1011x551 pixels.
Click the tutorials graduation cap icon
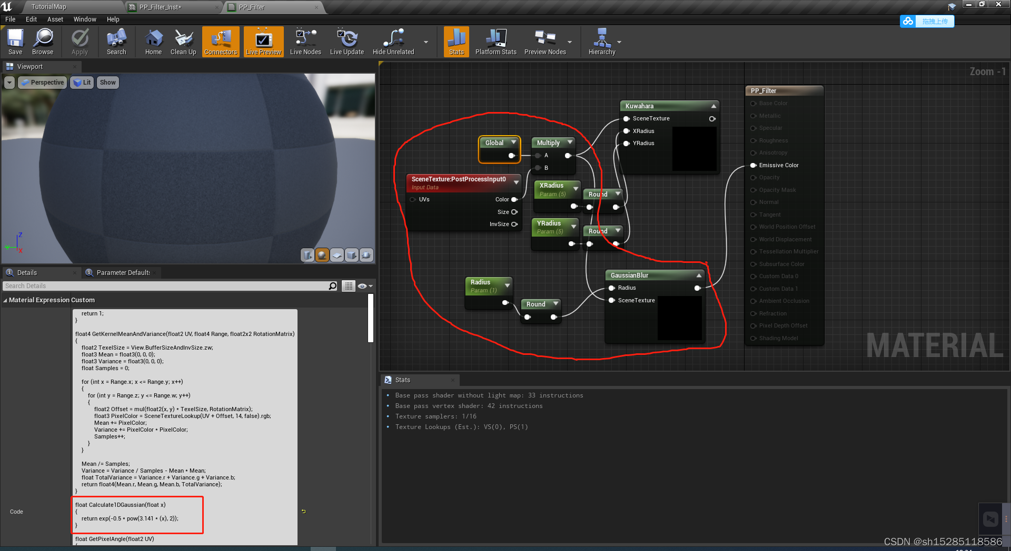click(952, 7)
